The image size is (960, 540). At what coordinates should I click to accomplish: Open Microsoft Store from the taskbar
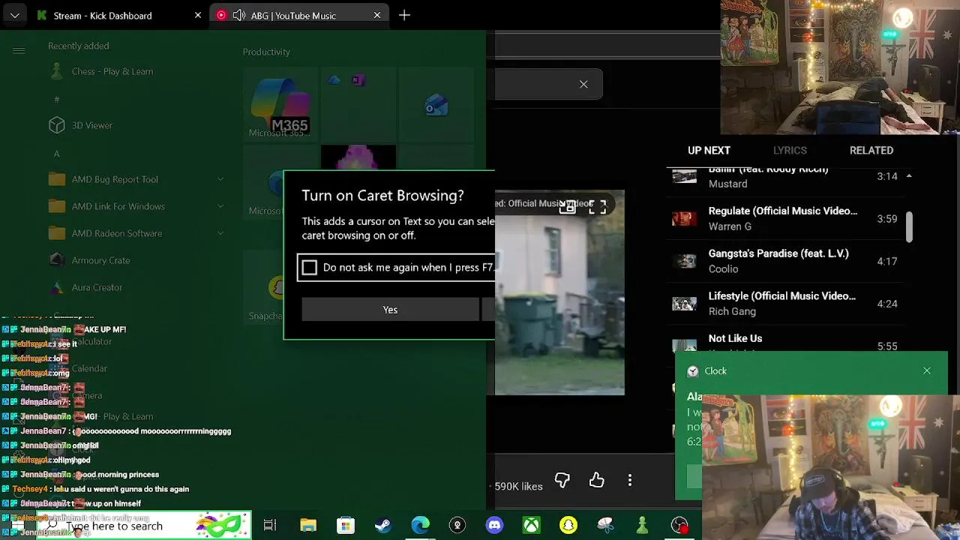pos(345,526)
